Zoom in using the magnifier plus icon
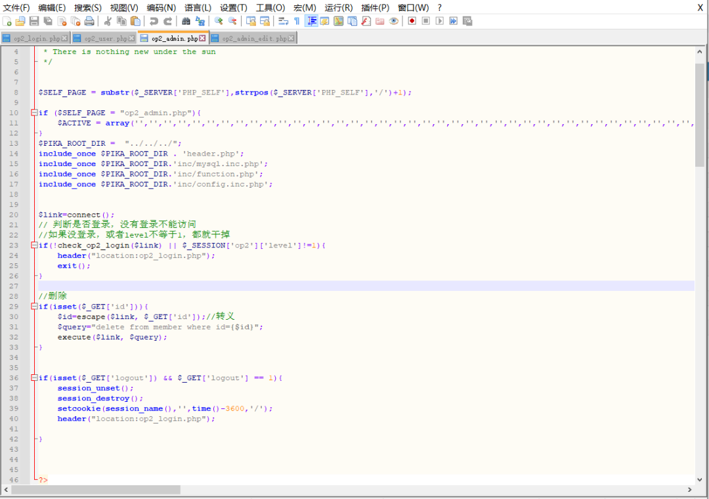Screen dimensions: 709x499 (x=219, y=21)
